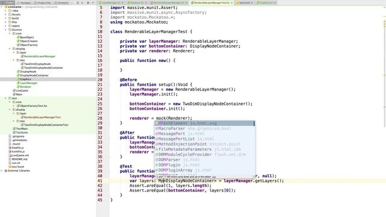Open .gitmodules file
The image size is (386, 217).
17,140
